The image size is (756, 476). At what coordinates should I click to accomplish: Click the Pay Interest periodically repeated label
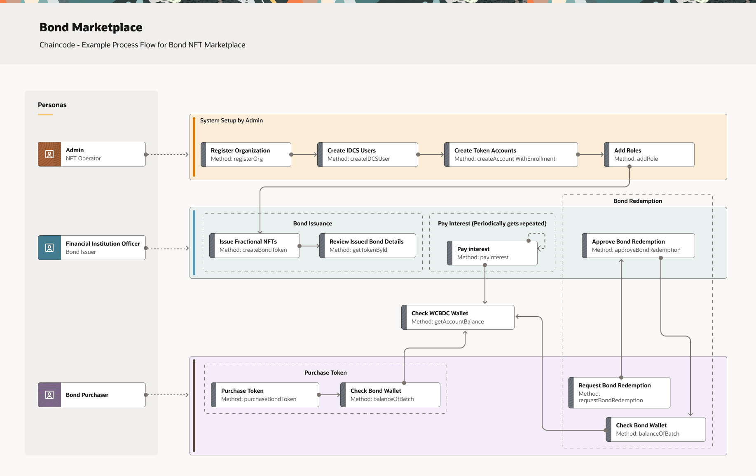click(492, 223)
